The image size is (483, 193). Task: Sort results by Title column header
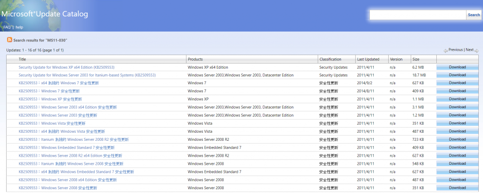[x=22, y=59]
